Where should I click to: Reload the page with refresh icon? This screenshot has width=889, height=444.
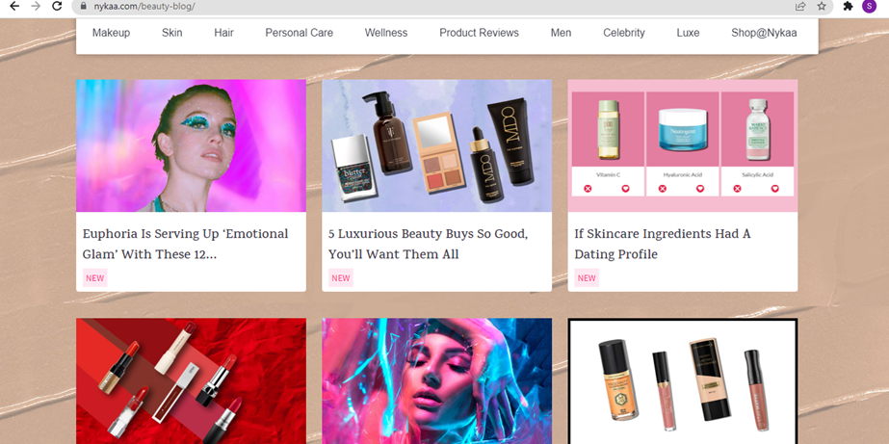57,6
